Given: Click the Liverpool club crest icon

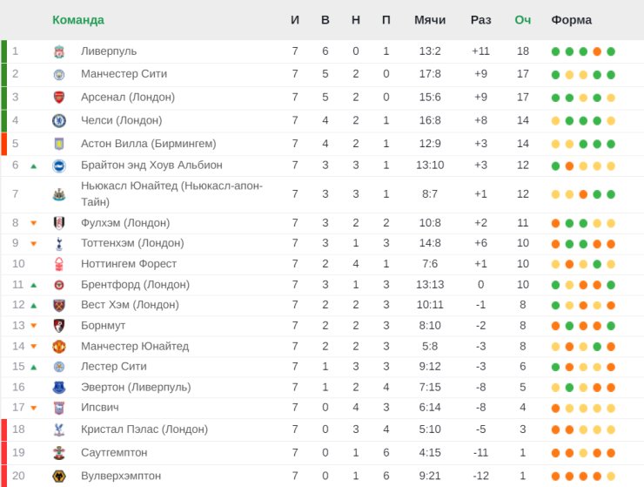Looking at the screenshot, I should click(59, 51).
